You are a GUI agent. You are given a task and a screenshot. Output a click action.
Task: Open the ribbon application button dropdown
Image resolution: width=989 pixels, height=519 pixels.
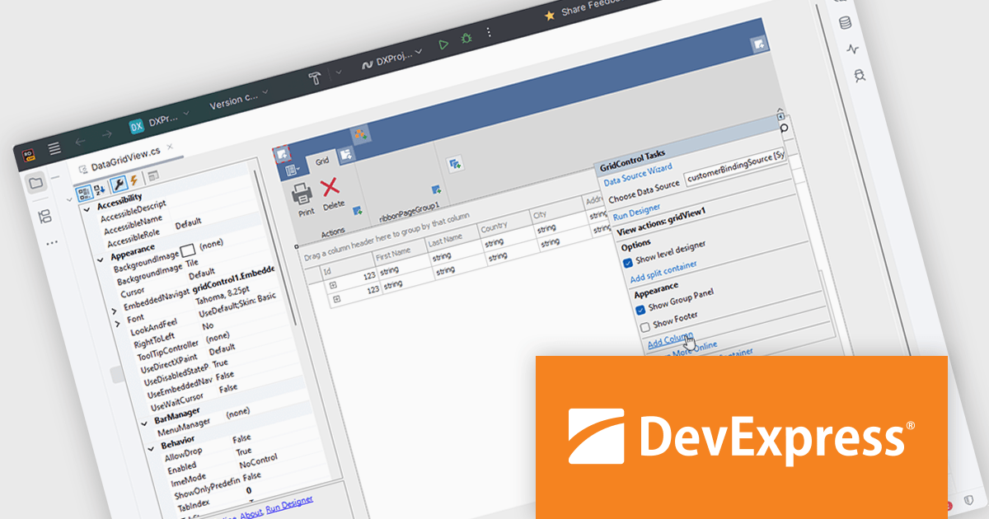tap(291, 171)
